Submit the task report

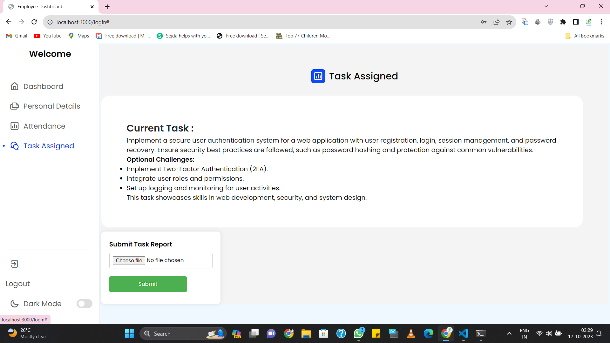coord(148,284)
